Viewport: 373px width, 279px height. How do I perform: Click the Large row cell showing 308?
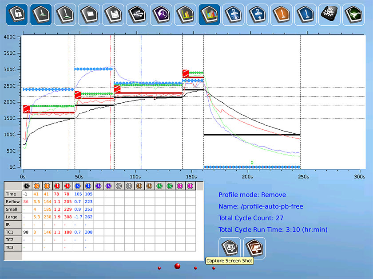68,217
